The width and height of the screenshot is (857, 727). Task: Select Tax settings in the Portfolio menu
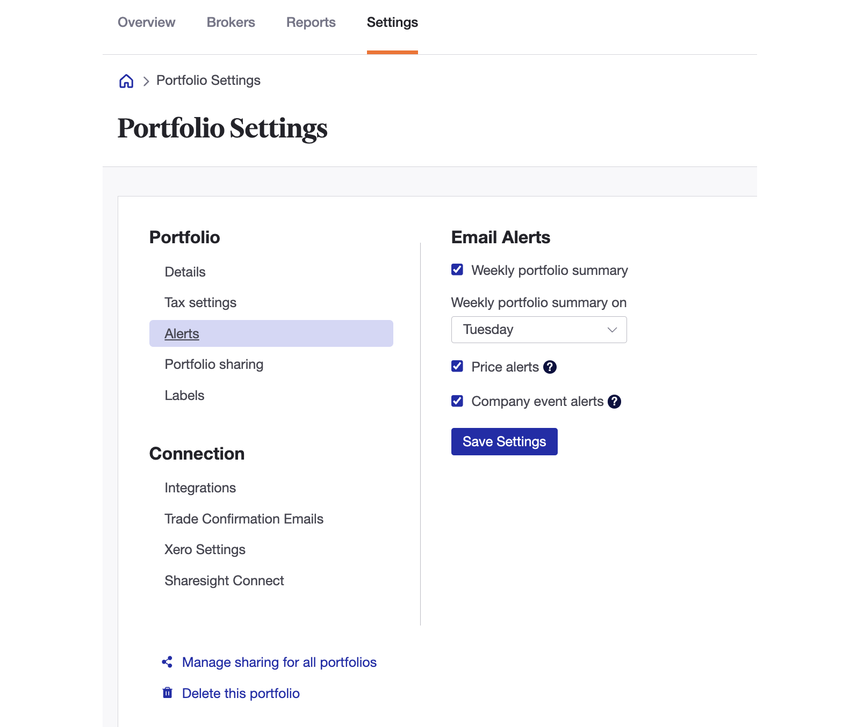coord(200,302)
